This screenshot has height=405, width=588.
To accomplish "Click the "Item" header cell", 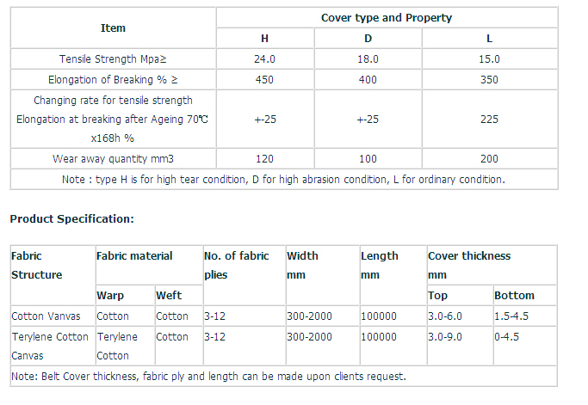I will pos(113,28).
